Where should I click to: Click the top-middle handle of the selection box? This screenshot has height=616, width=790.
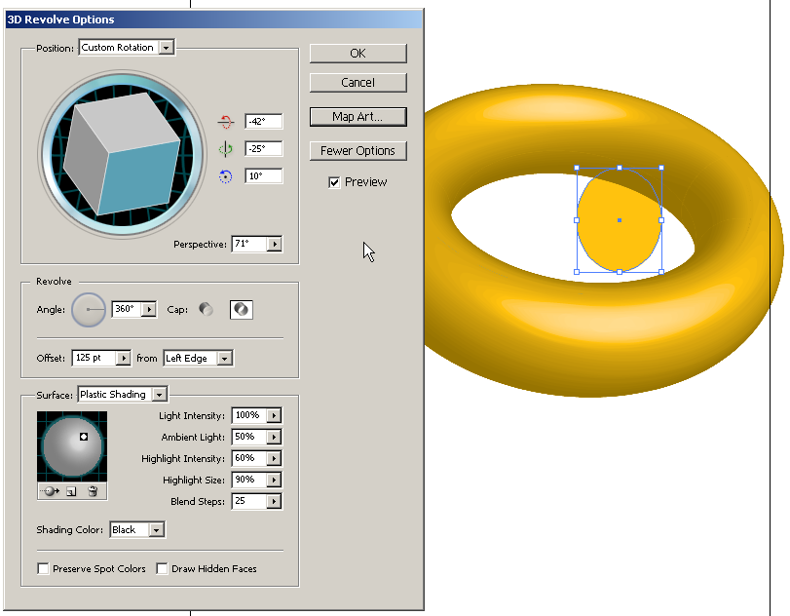(x=620, y=168)
